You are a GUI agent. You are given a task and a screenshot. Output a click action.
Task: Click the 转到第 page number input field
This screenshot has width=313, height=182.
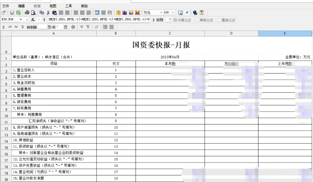[43, 27]
